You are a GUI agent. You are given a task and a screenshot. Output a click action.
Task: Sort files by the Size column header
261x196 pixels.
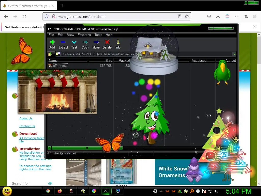click(x=101, y=60)
